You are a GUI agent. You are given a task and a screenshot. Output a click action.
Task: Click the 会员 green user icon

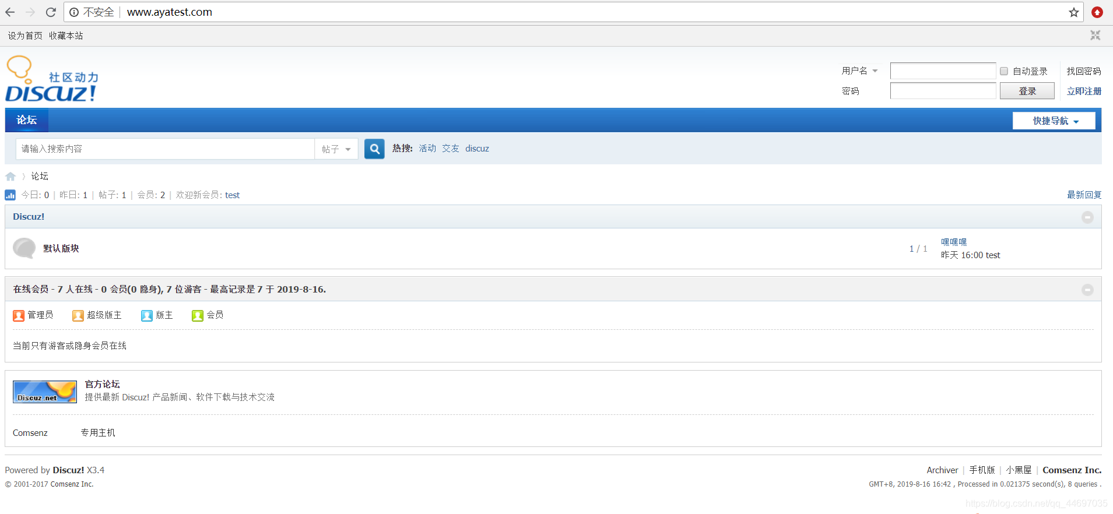tap(198, 315)
